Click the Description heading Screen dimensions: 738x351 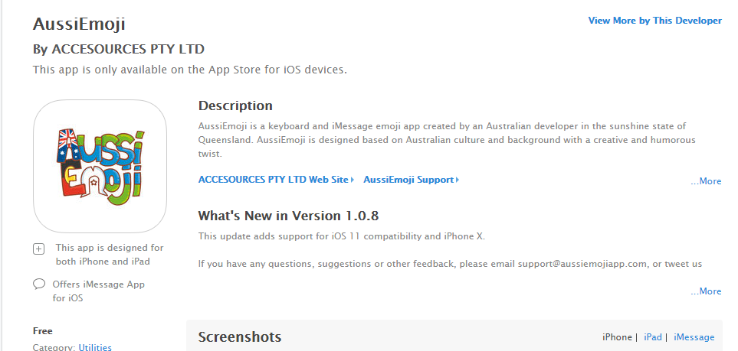(235, 106)
